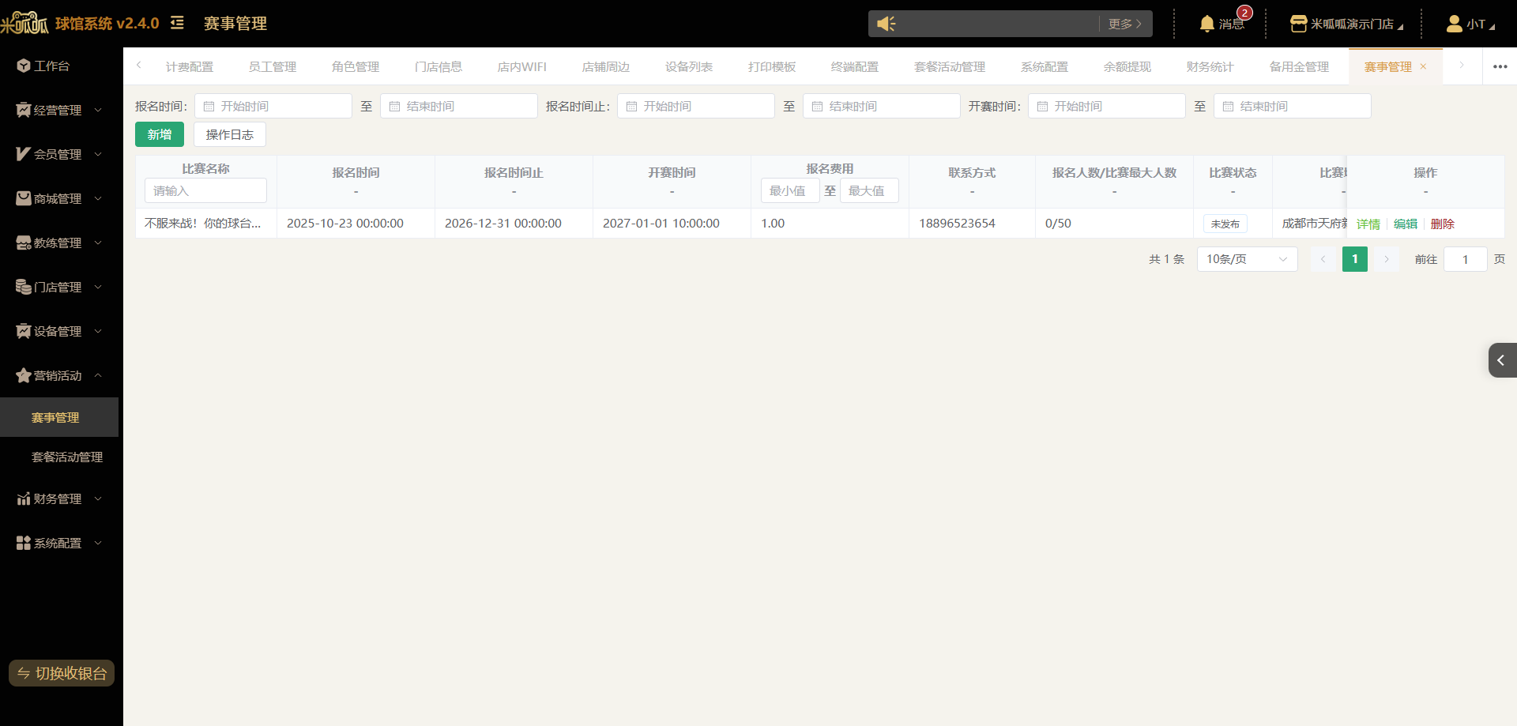The image size is (1517, 726).
Task: Click the 教练管理 sidebar icon
Action: pos(24,243)
